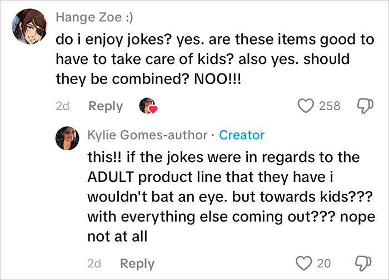Screen dimensions: 389x280
Task: Open the Hange Zoe :) username
Action: click(x=94, y=17)
